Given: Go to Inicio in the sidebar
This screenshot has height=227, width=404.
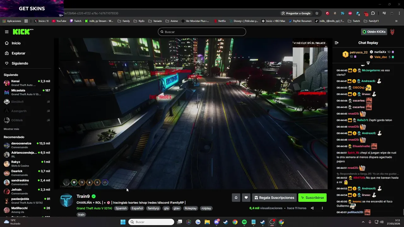Looking at the screenshot, I should click(13, 43).
